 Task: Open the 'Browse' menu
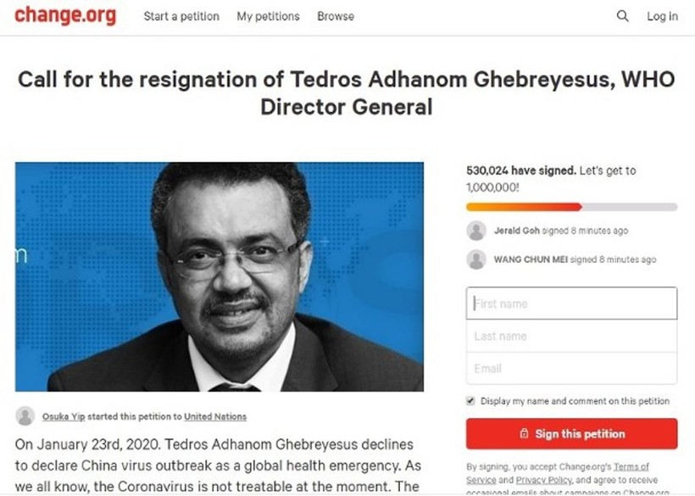(335, 15)
